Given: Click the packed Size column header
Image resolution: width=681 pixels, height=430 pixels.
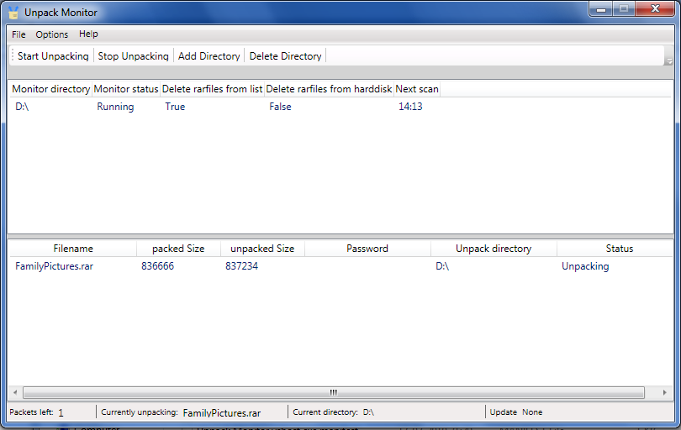Looking at the screenshot, I should pos(178,249).
